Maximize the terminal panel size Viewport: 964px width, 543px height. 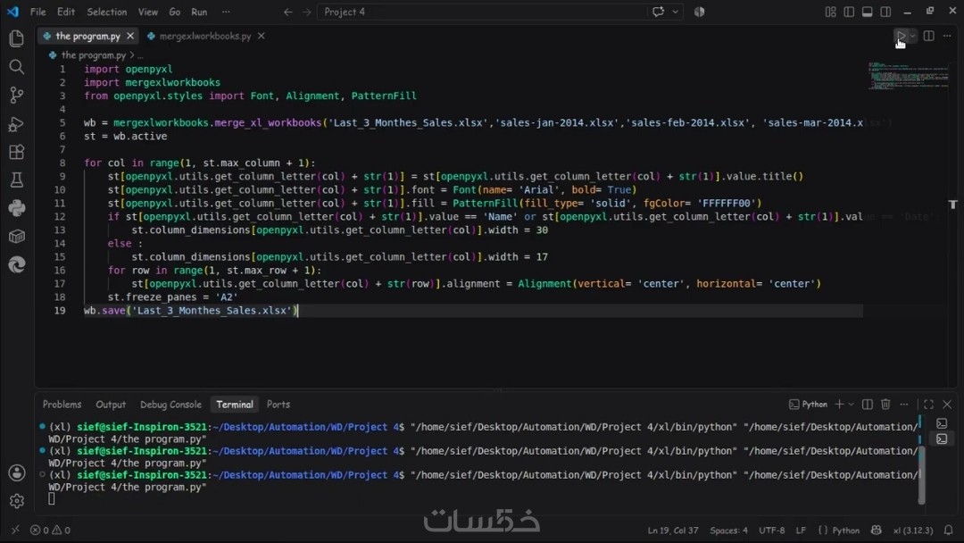928,404
